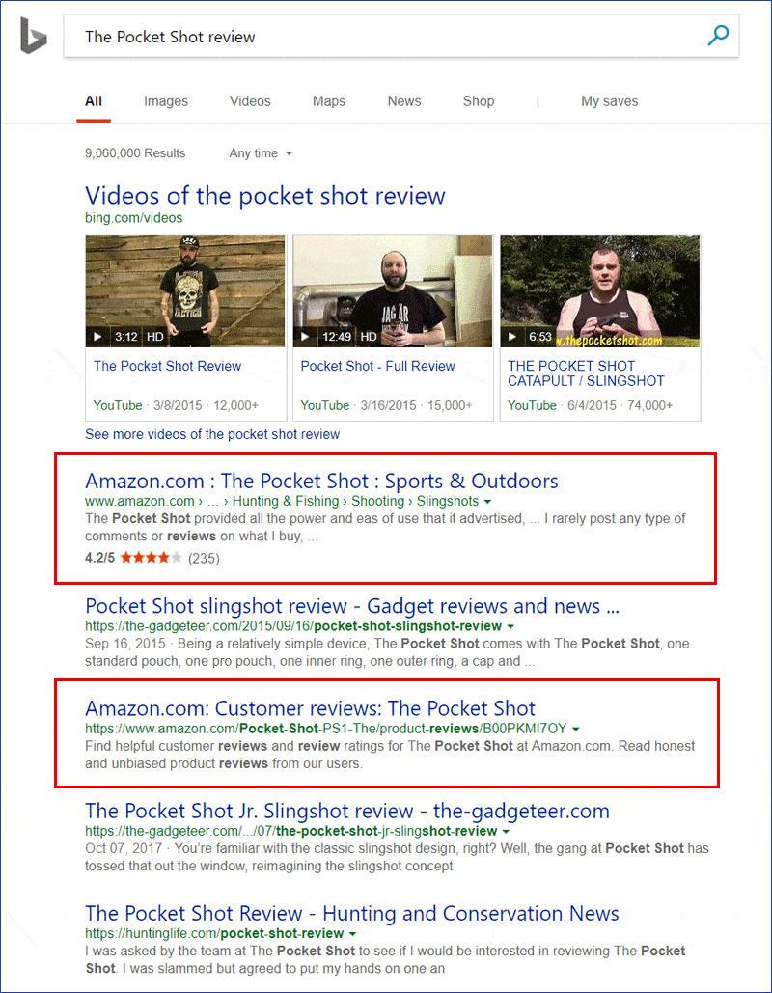Expand the huntinglife.com URL dropdown arrow

tap(353, 934)
